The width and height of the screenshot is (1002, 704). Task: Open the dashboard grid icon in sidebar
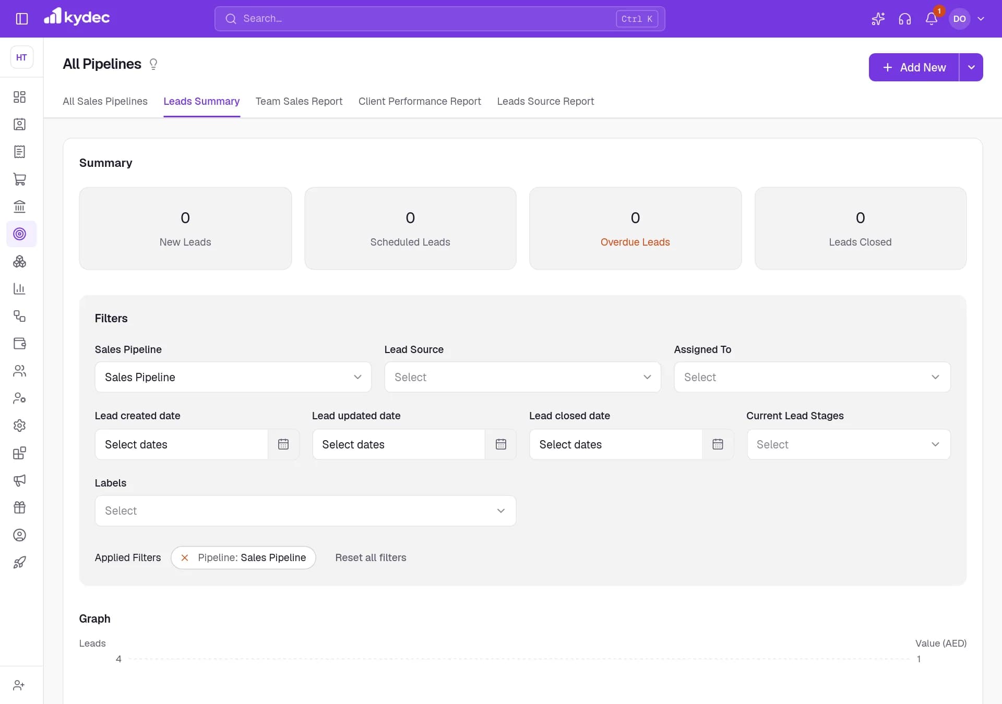pyautogui.click(x=19, y=97)
